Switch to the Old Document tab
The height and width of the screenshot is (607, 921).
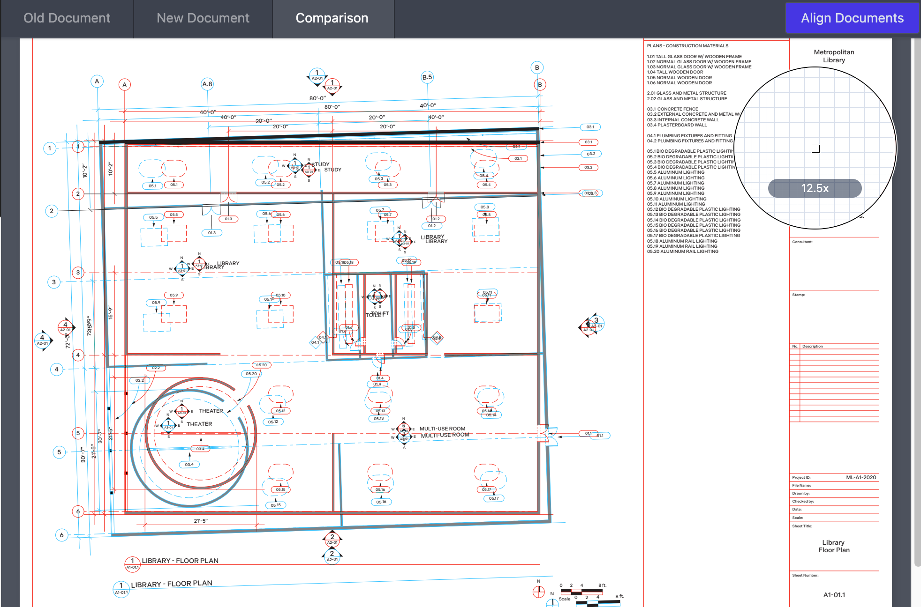tap(67, 18)
